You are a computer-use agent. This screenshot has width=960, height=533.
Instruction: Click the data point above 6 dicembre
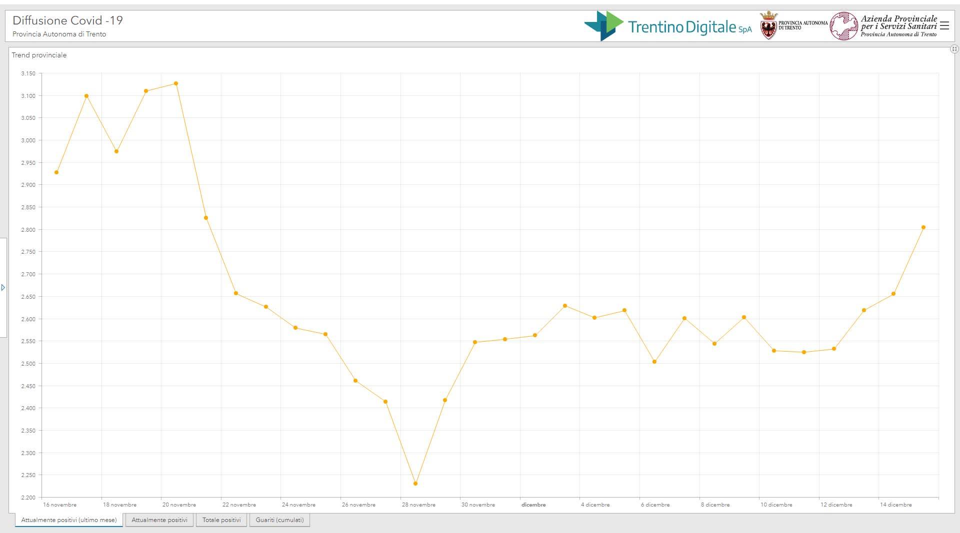click(654, 362)
